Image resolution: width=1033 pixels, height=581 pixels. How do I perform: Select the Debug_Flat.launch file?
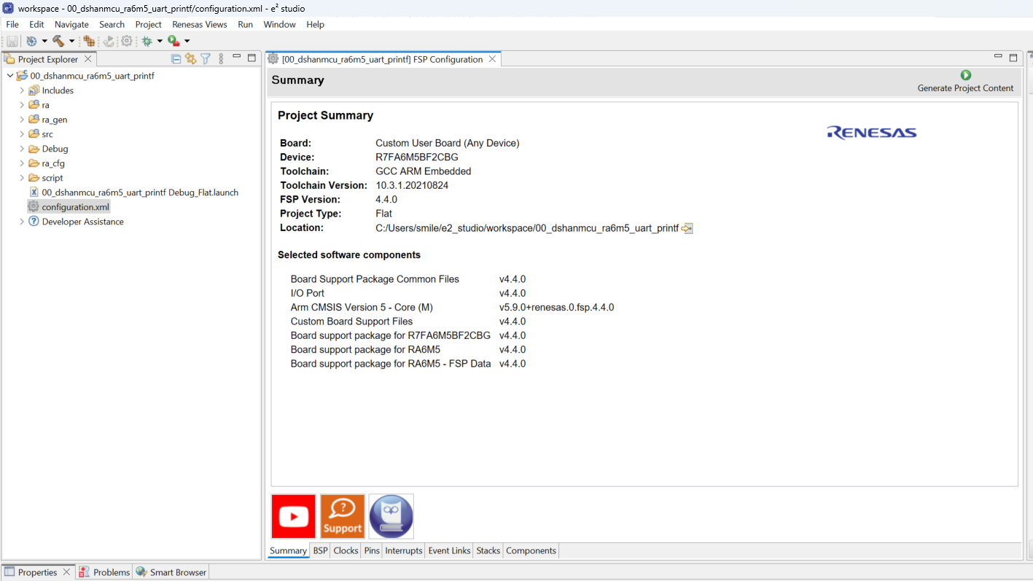[x=133, y=192]
